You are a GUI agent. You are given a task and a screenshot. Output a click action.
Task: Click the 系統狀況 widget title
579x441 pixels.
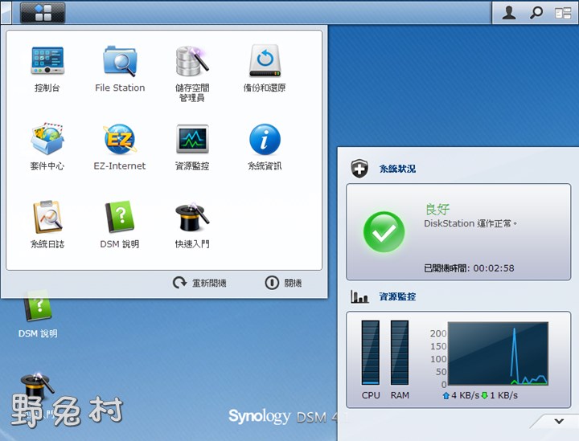397,169
